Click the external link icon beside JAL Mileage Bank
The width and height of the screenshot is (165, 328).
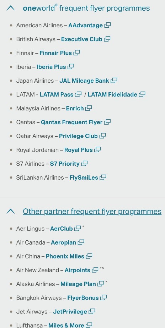pos(114,81)
